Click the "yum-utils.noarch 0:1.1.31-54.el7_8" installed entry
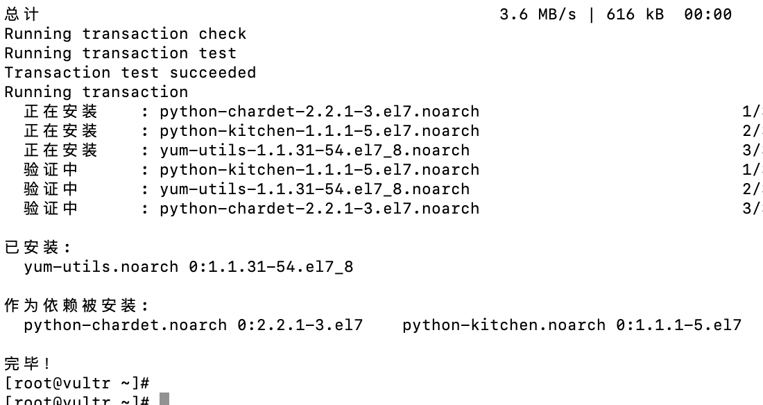 pos(189,267)
